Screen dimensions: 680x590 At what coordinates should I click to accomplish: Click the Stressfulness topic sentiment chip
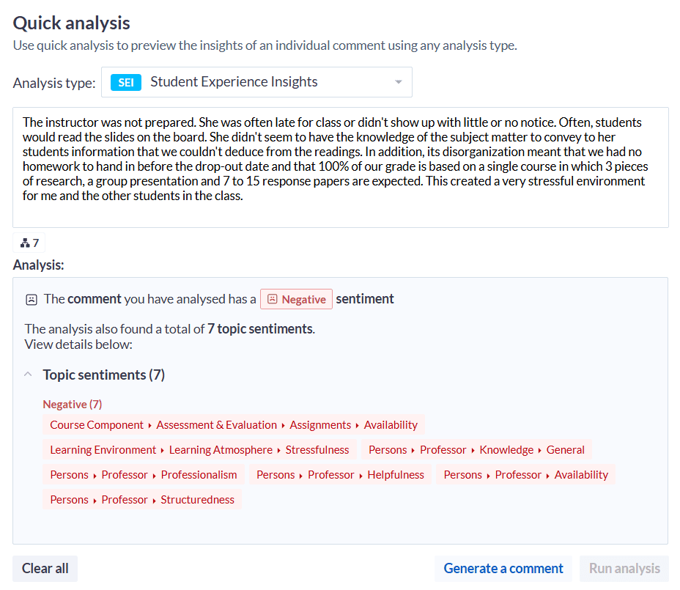(198, 449)
